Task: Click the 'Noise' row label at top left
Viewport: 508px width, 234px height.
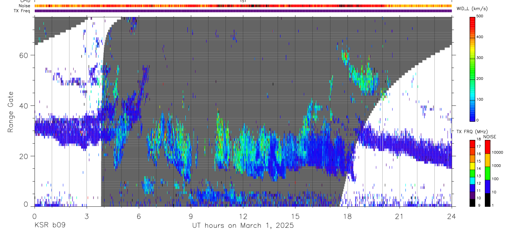Action: 25,6
